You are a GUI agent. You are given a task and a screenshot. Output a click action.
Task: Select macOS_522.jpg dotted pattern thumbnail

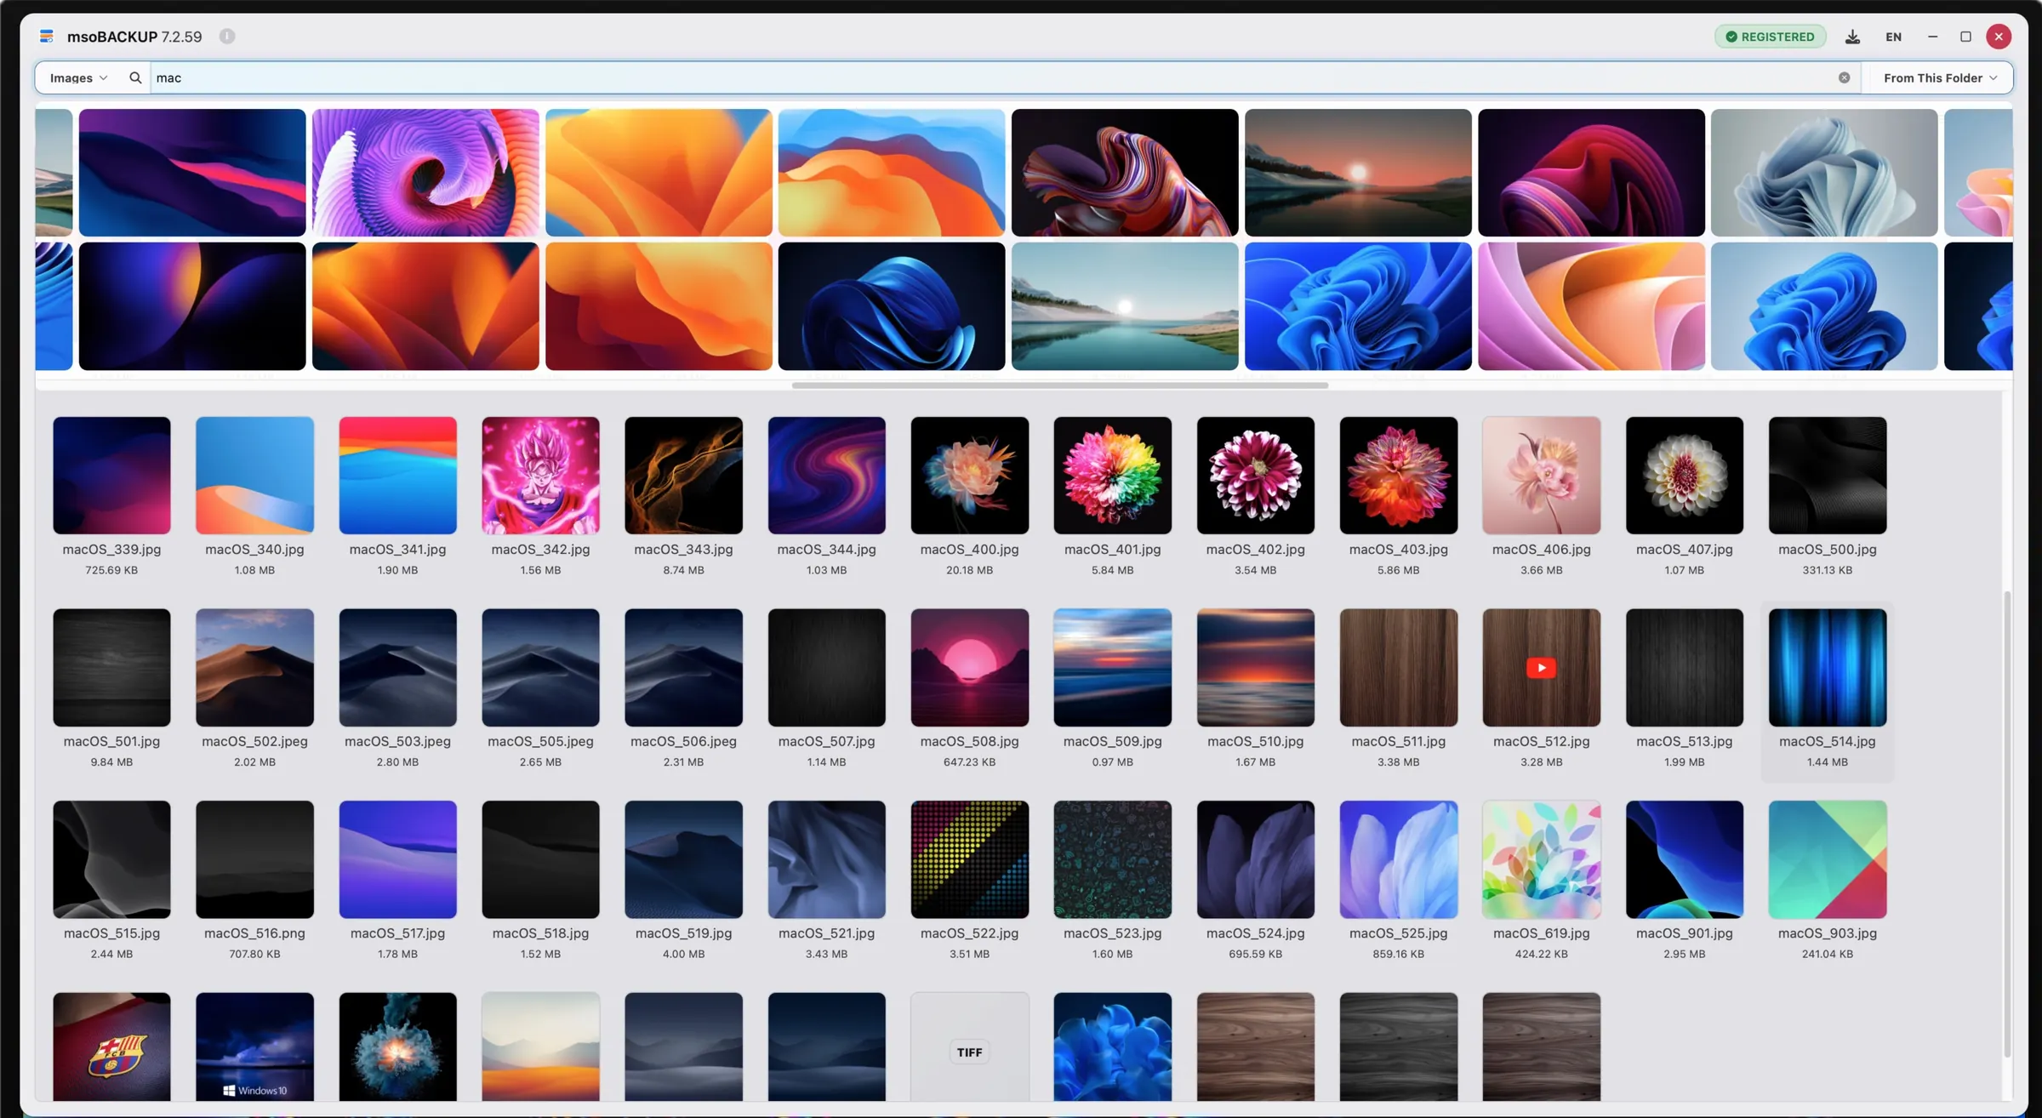click(x=969, y=859)
